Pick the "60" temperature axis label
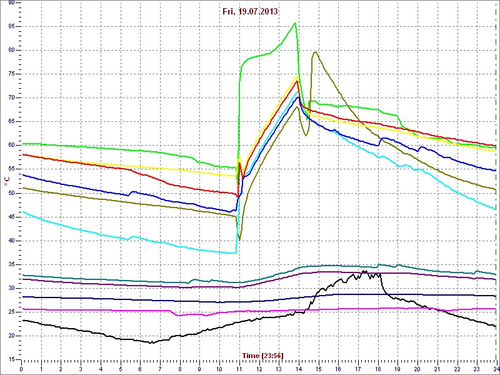The width and height of the screenshot is (500, 375). (x=11, y=146)
